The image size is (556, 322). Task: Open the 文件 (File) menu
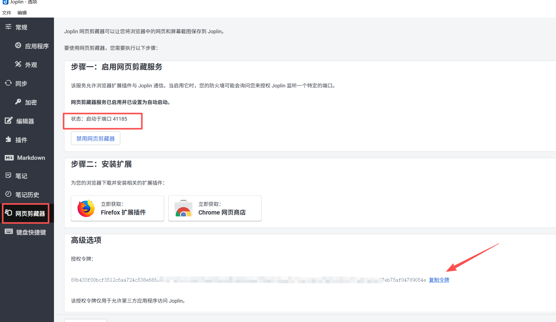click(6, 13)
